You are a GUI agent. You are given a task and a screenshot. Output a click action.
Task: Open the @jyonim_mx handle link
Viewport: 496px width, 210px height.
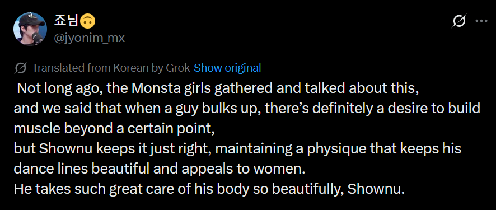(x=90, y=38)
